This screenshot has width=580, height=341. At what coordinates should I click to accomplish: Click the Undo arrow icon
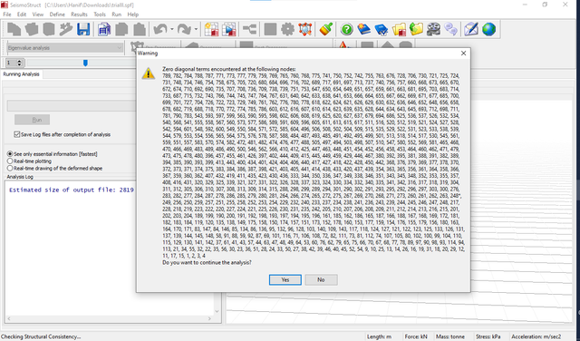(x=160, y=29)
